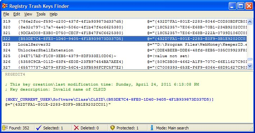Image resolution: width=255 pixels, height=133 pixels.
Task: Click the Protected shield icon
Action: click(112, 128)
